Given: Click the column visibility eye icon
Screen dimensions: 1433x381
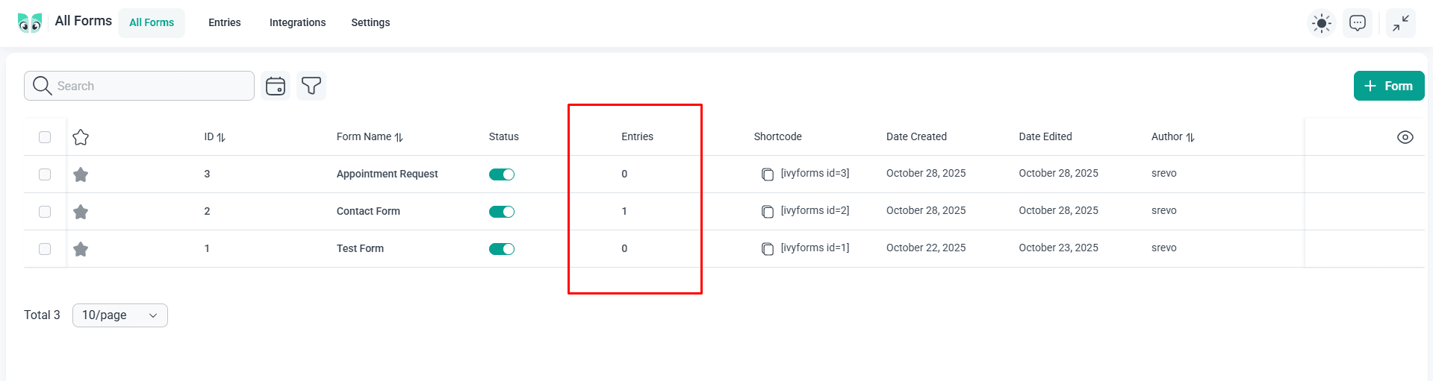Looking at the screenshot, I should coord(1405,137).
